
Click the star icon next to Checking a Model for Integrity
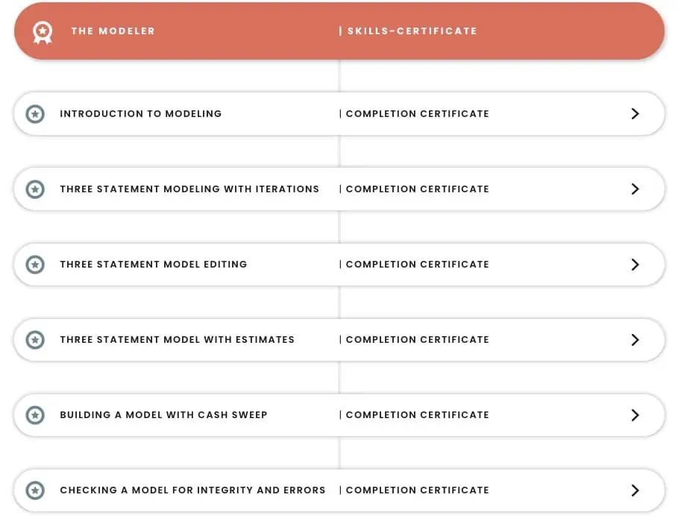pos(34,490)
